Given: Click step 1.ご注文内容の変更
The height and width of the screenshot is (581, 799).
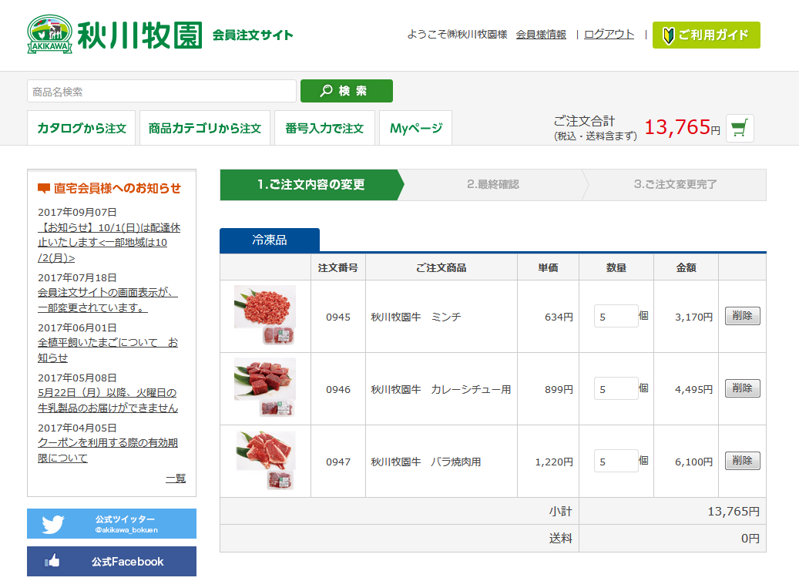Looking at the screenshot, I should pos(311,184).
